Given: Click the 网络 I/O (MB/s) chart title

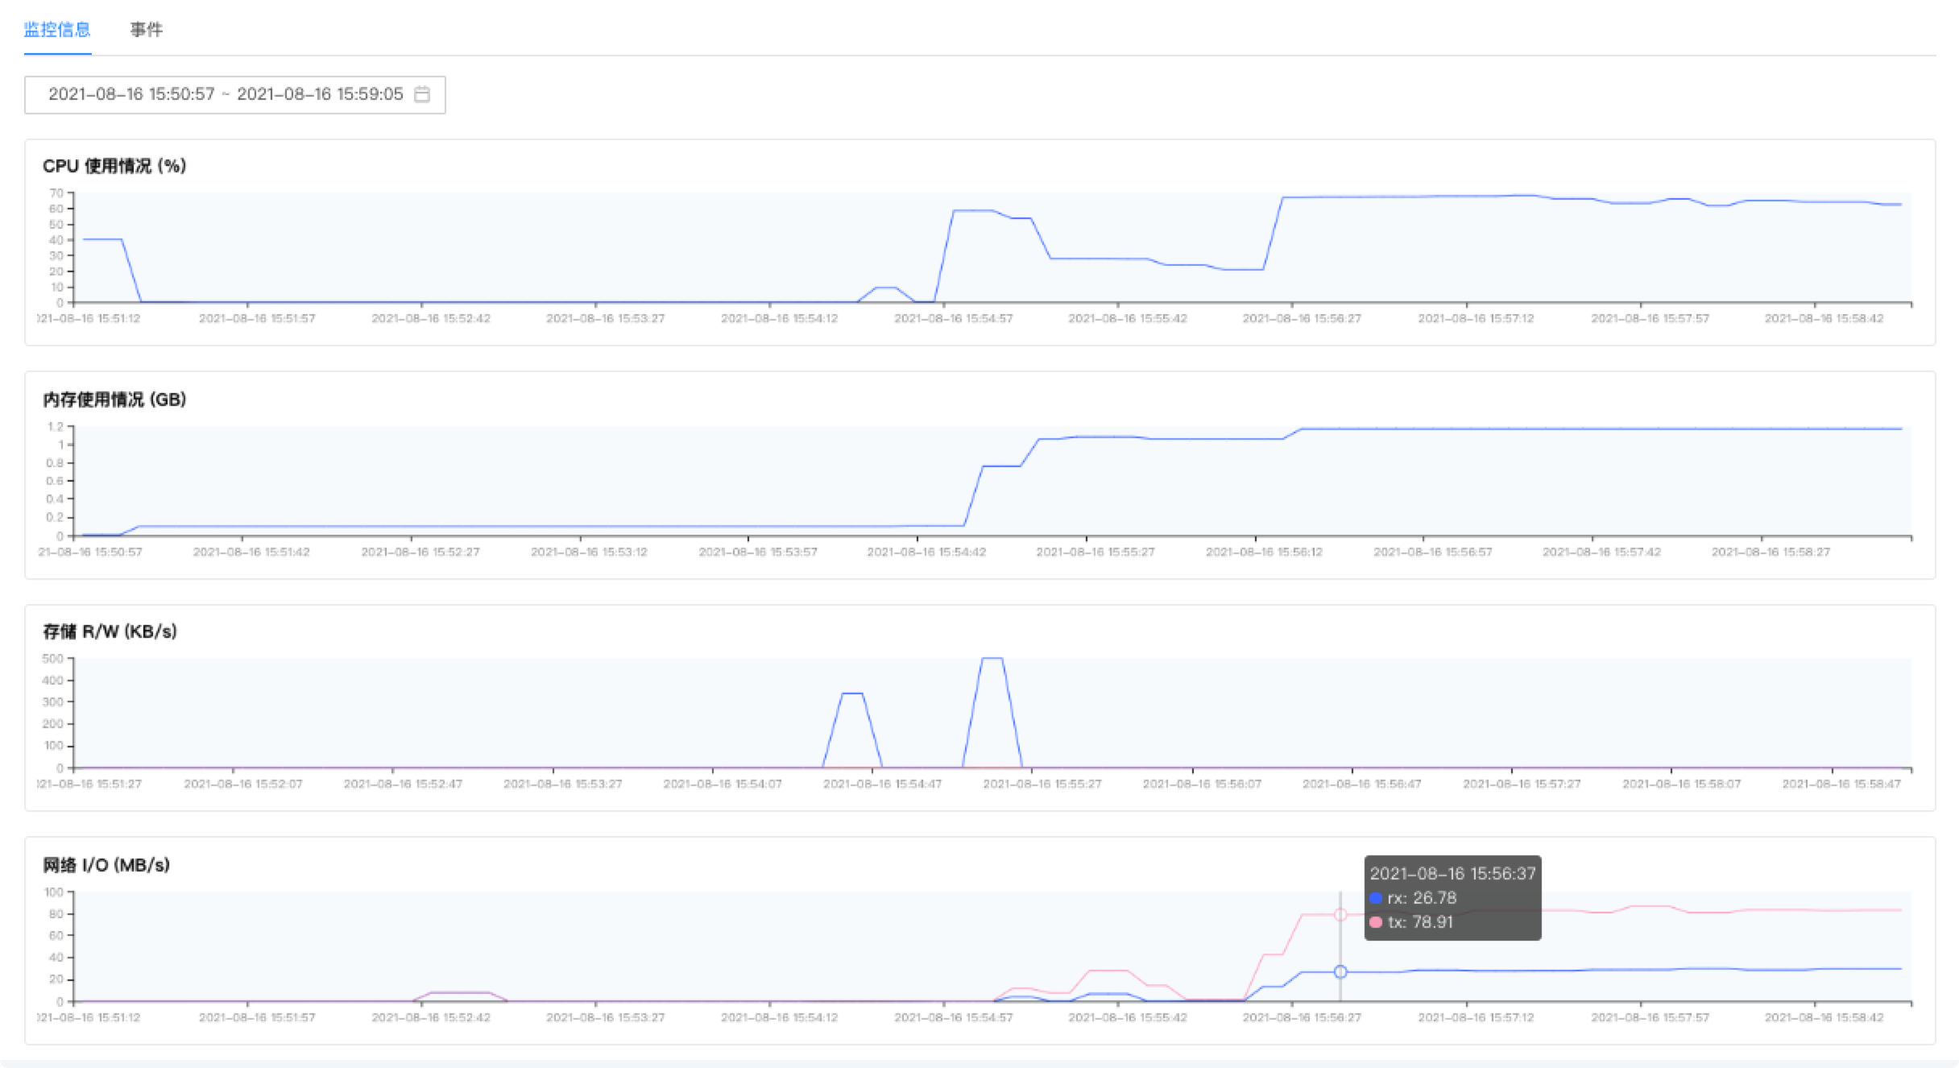Looking at the screenshot, I should pos(106,865).
